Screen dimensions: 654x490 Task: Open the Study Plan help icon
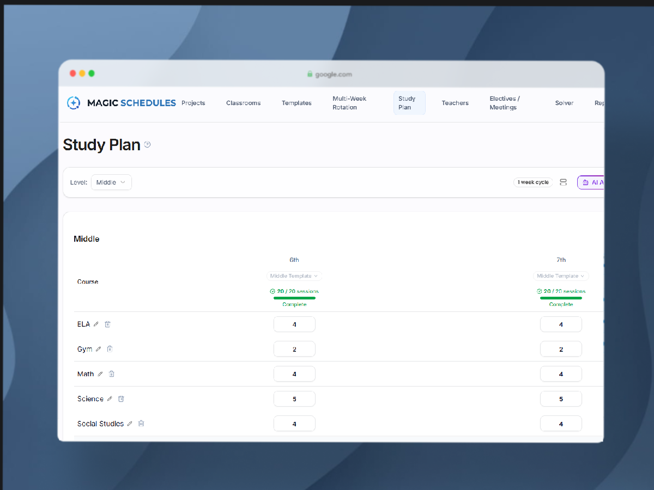tap(147, 144)
